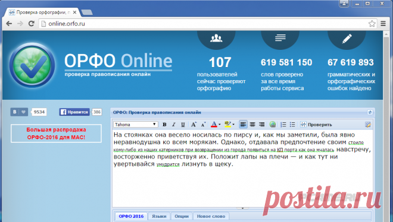Image resolution: width=393 pixels, height=222 pixels.
Task: Apply underline formatting in the editor
Action: (183, 125)
